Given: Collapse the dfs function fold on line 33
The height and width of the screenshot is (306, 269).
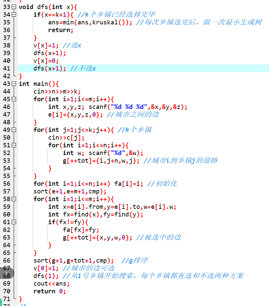Looking at the screenshot, I should (x=13, y=7).
